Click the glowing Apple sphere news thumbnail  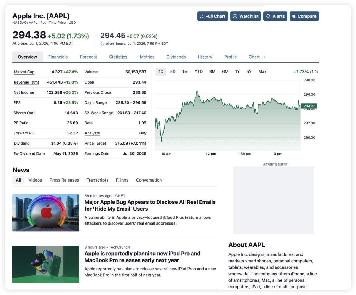[x=46, y=213]
